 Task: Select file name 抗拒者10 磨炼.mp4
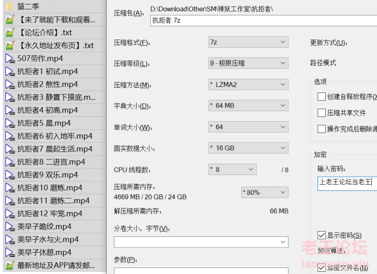pos(50,188)
